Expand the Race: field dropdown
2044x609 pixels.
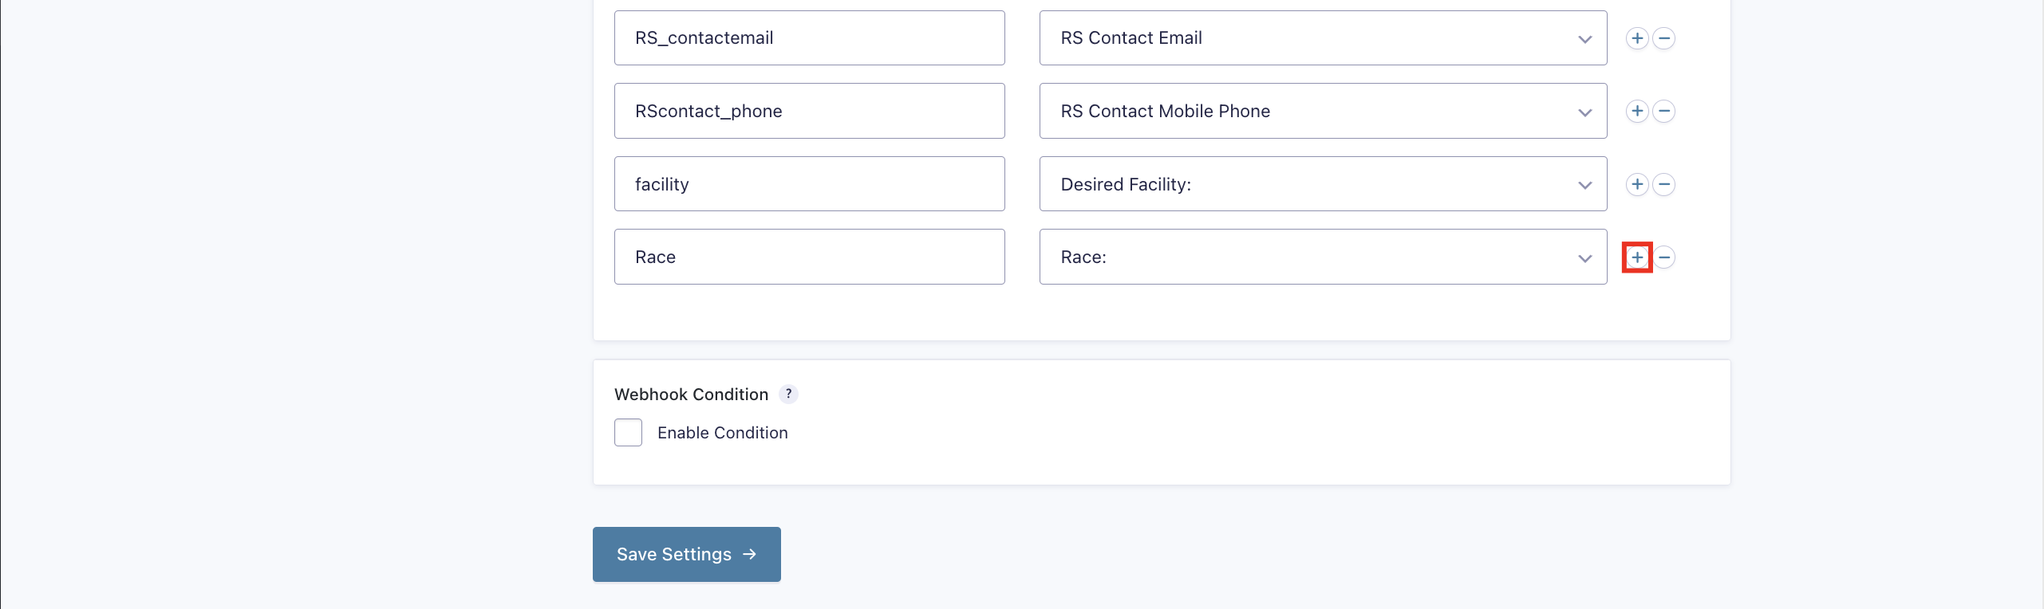pos(1322,257)
